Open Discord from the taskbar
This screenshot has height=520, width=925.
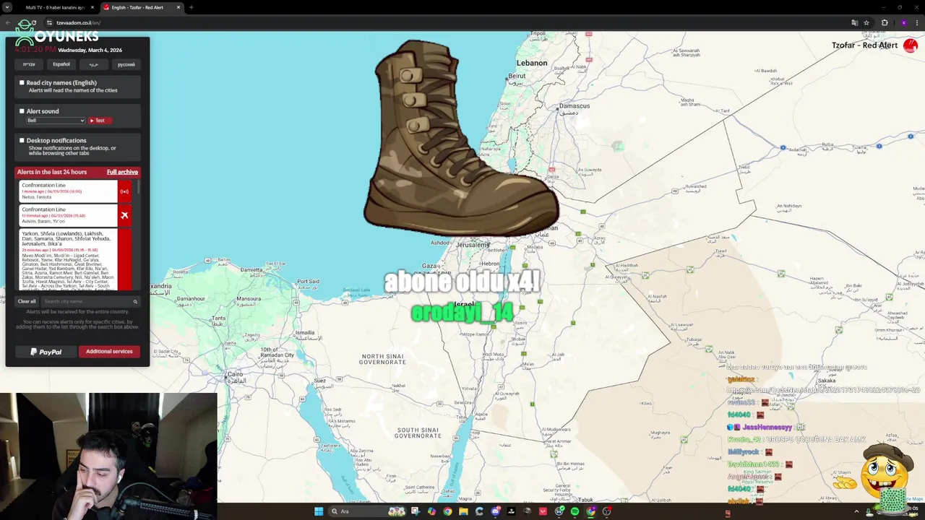[x=495, y=511]
